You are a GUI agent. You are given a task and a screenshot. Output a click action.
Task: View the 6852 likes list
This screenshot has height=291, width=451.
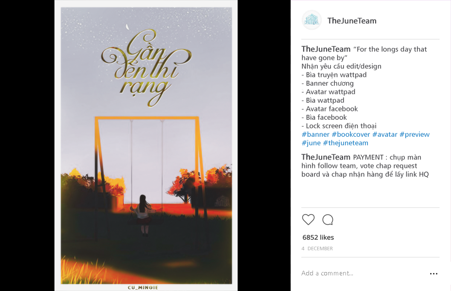point(318,237)
